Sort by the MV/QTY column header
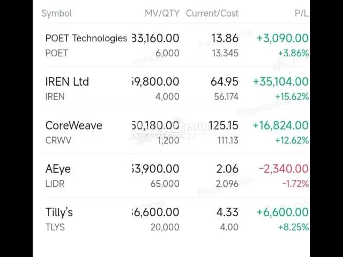 [x=162, y=13]
